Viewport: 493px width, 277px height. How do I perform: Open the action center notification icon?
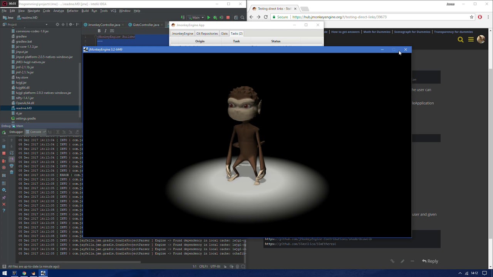click(x=485, y=273)
